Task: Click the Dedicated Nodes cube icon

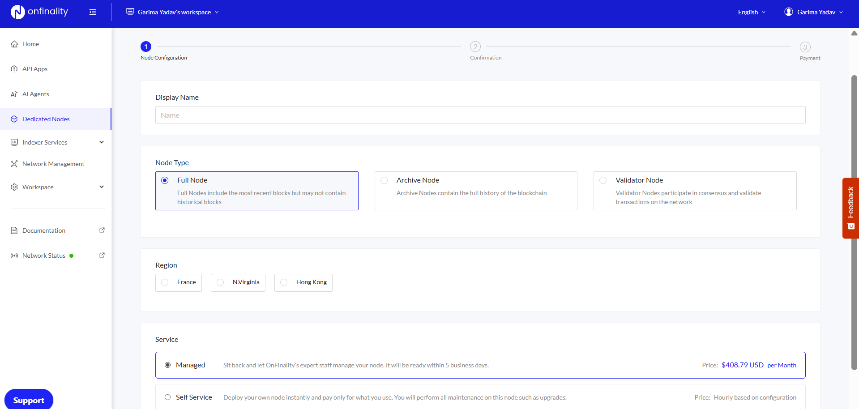Action: 14,119
